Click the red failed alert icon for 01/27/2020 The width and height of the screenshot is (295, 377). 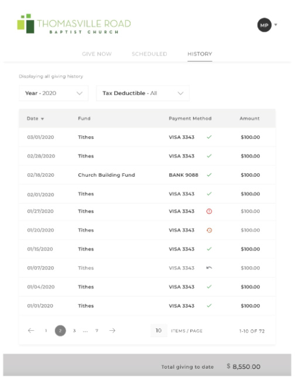coord(209,211)
